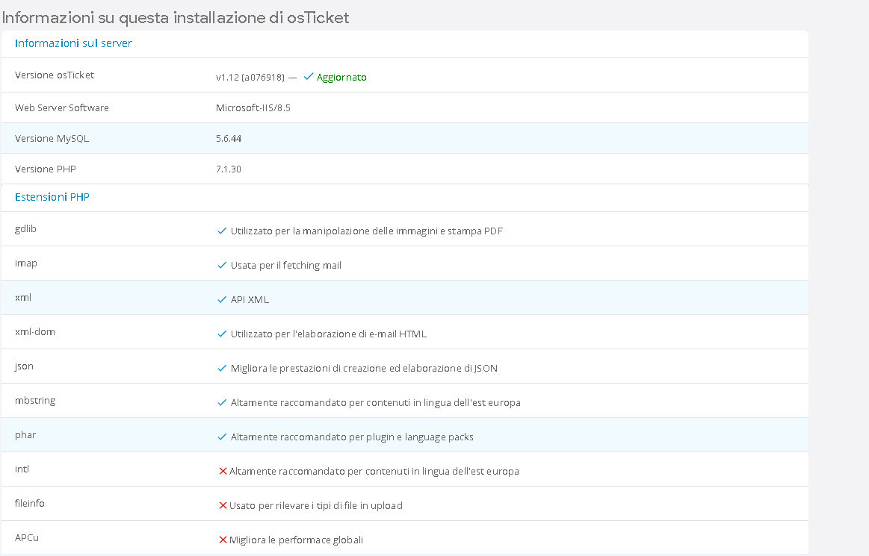The image size is (869, 556).
Task: Click the intl extension name
Action: 22,469
